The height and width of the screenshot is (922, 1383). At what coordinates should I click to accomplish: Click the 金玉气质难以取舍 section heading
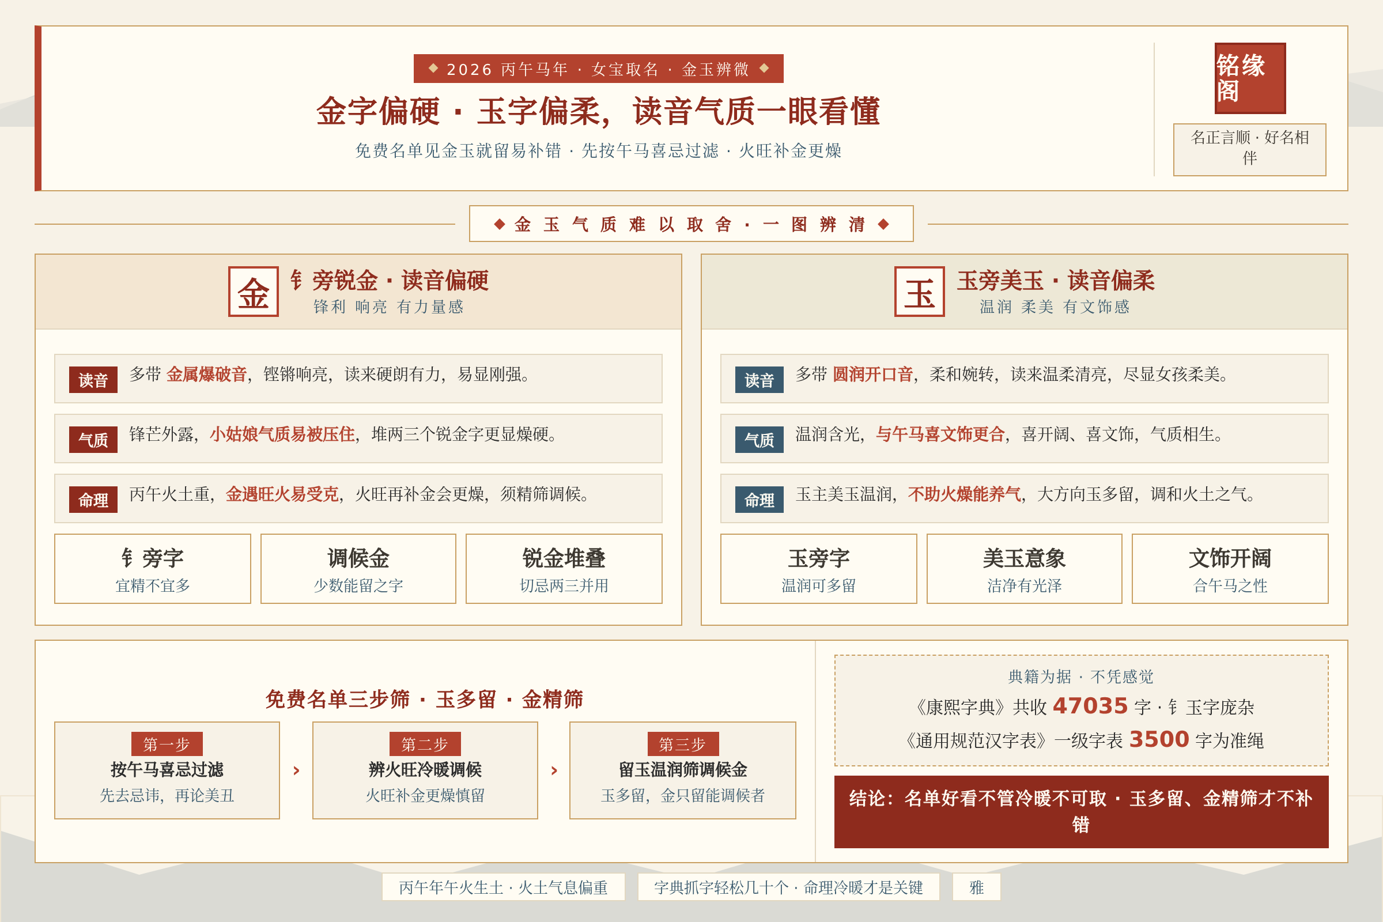tap(691, 224)
